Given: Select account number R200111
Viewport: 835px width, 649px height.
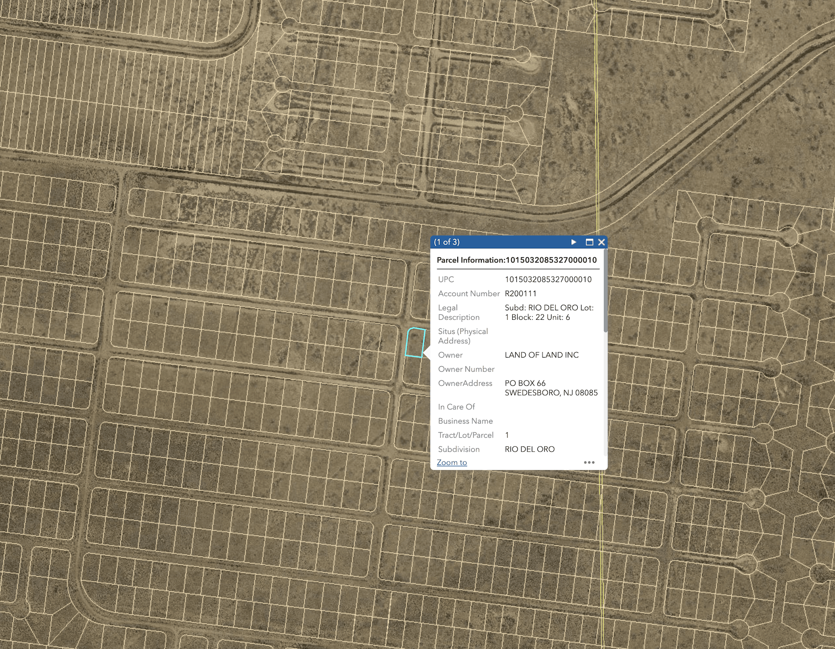Looking at the screenshot, I should tap(521, 294).
